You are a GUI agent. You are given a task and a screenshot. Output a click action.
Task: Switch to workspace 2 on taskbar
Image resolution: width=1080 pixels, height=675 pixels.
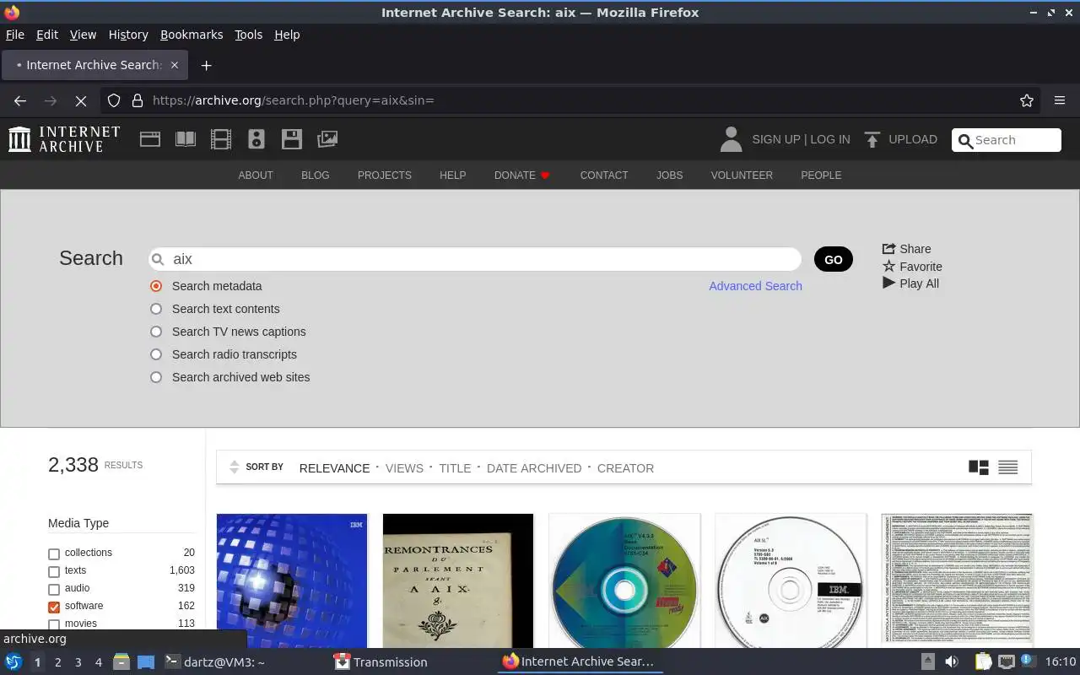coord(57,662)
